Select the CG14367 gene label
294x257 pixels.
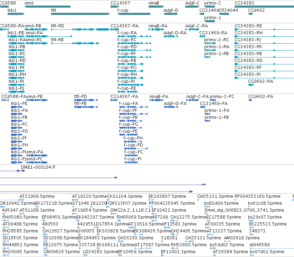coord(120,3)
